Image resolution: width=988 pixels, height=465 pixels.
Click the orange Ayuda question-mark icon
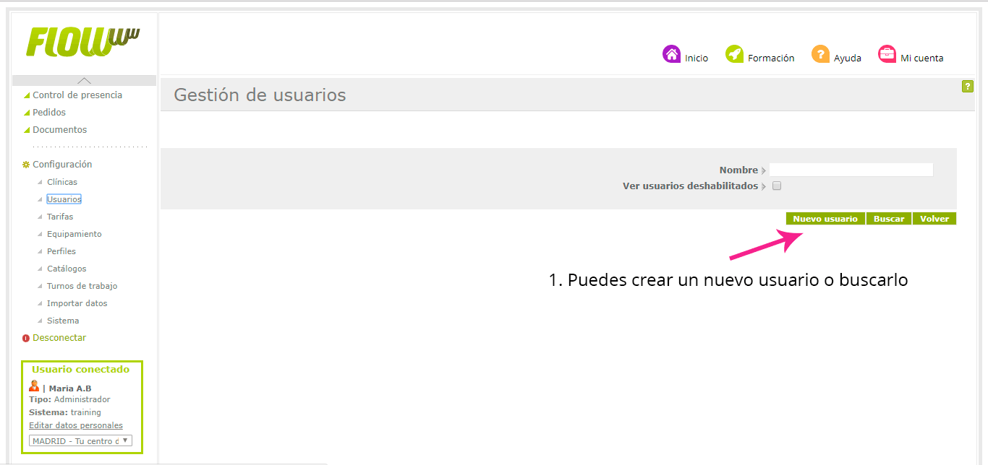tap(820, 54)
